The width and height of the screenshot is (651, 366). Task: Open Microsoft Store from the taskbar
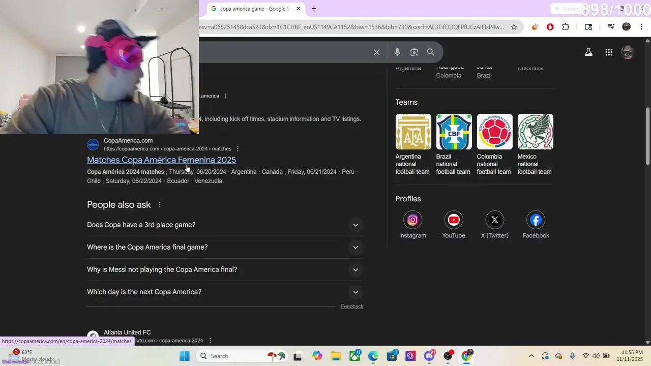pos(392,356)
